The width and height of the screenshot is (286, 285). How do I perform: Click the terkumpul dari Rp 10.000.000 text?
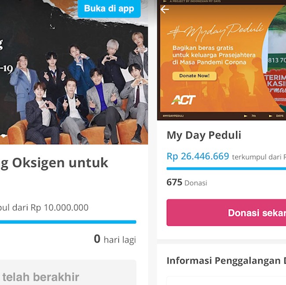[x=44, y=207]
